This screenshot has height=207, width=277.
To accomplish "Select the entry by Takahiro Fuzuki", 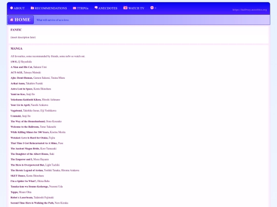I will coord(27,83).
